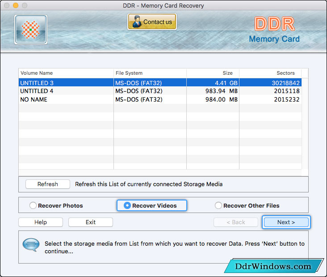Sort by Volume Name column header

point(66,73)
